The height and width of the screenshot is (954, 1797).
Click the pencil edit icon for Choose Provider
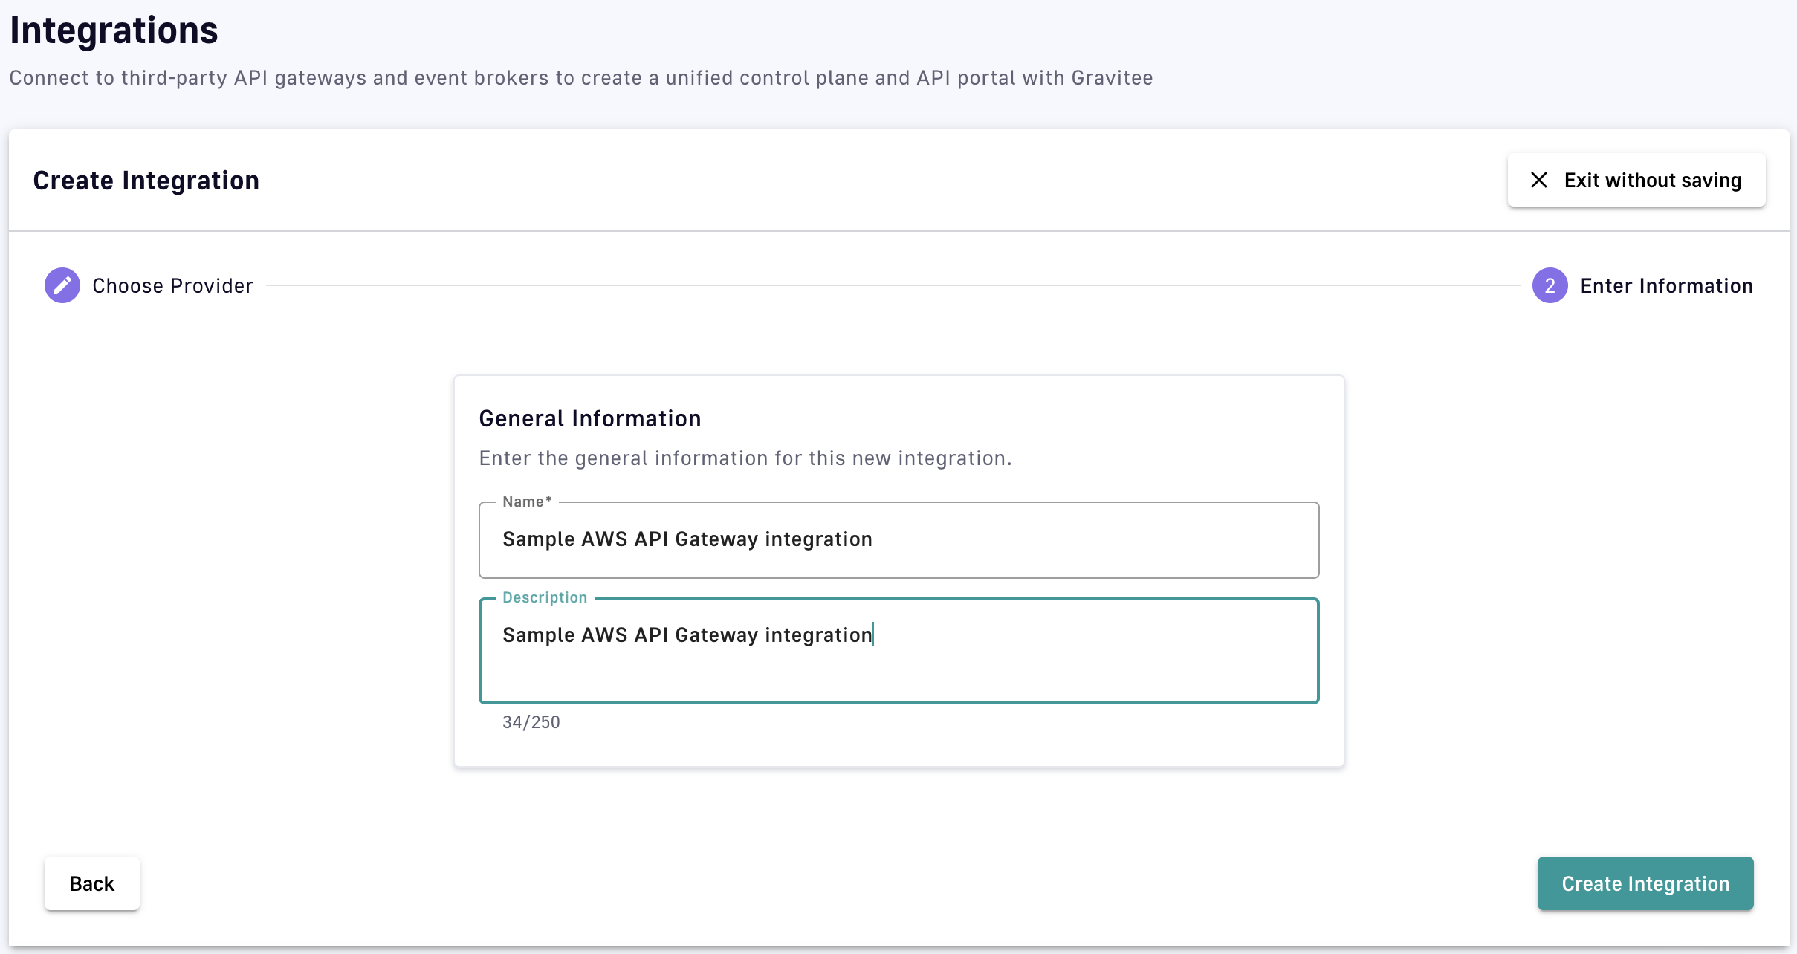pos(62,285)
